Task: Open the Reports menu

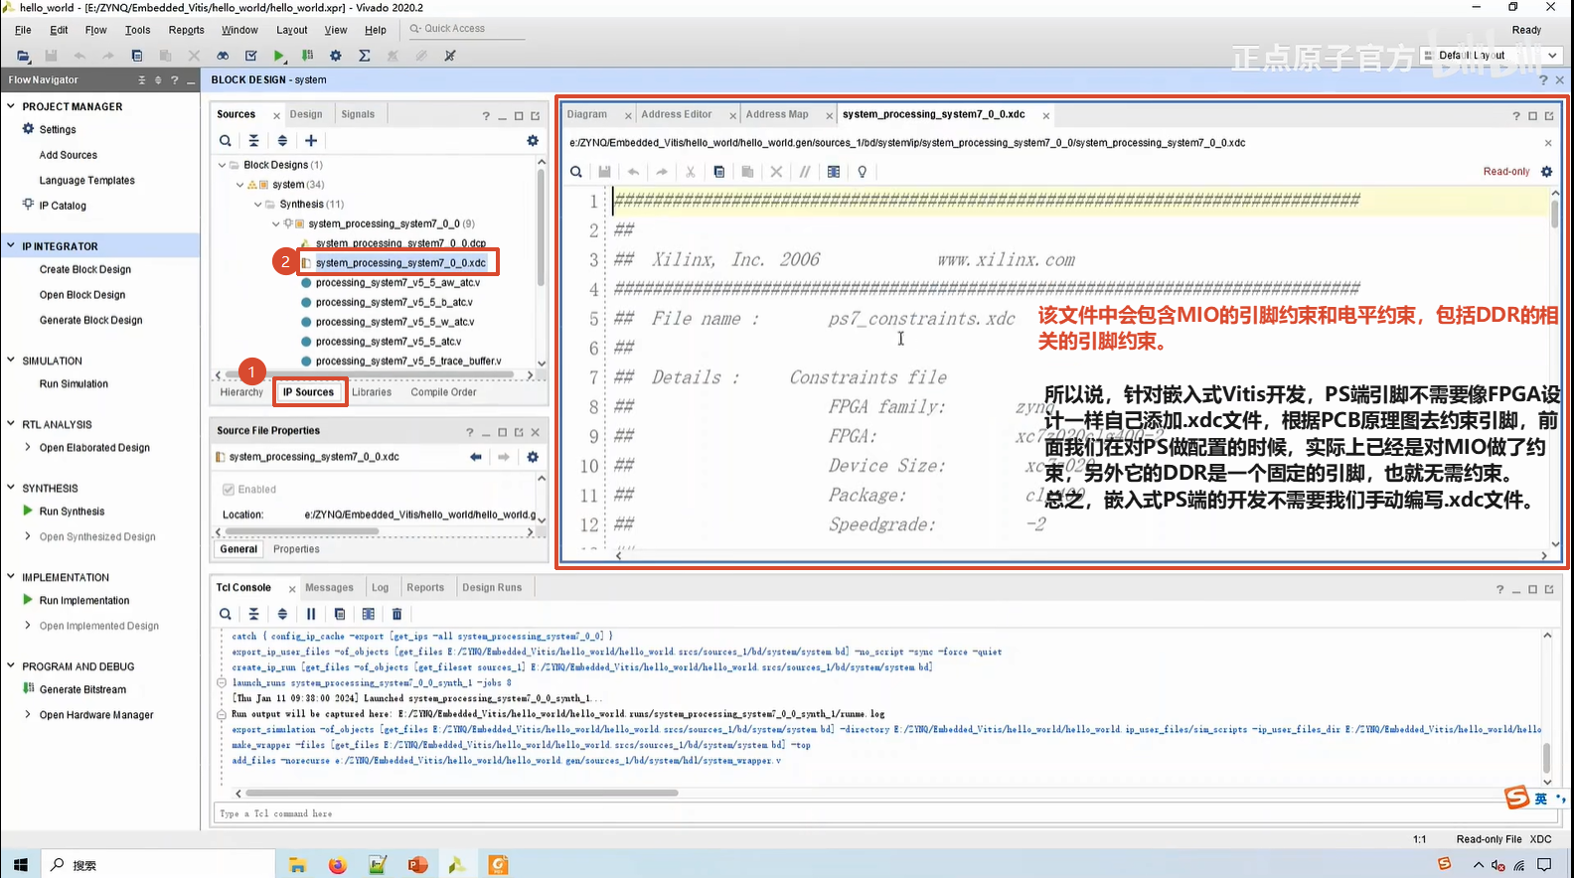Action: pyautogui.click(x=186, y=30)
